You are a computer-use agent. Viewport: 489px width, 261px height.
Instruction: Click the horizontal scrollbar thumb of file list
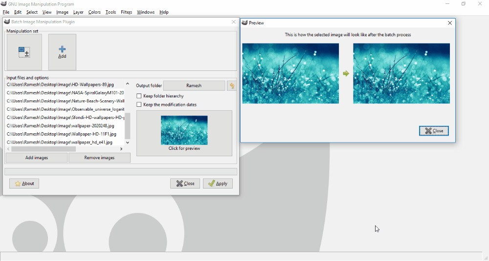pyautogui.click(x=44, y=149)
